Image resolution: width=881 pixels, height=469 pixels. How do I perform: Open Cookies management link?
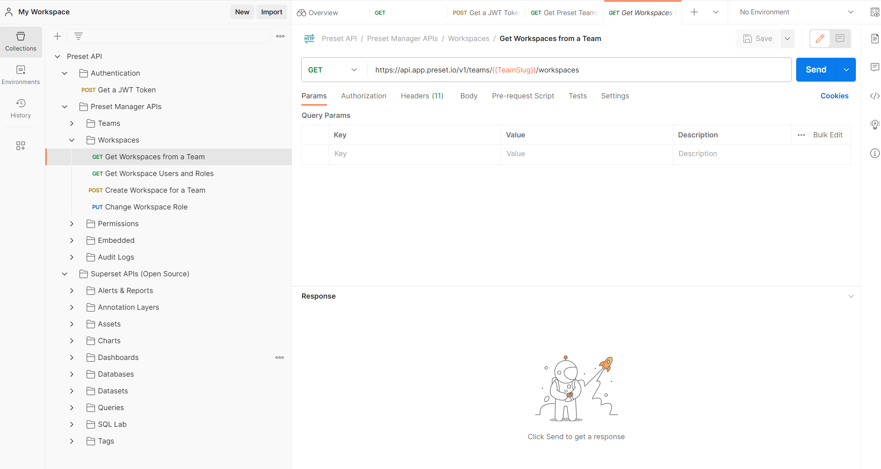[x=834, y=96]
